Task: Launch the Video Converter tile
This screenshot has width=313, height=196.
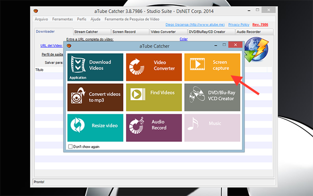Action: click(154, 67)
